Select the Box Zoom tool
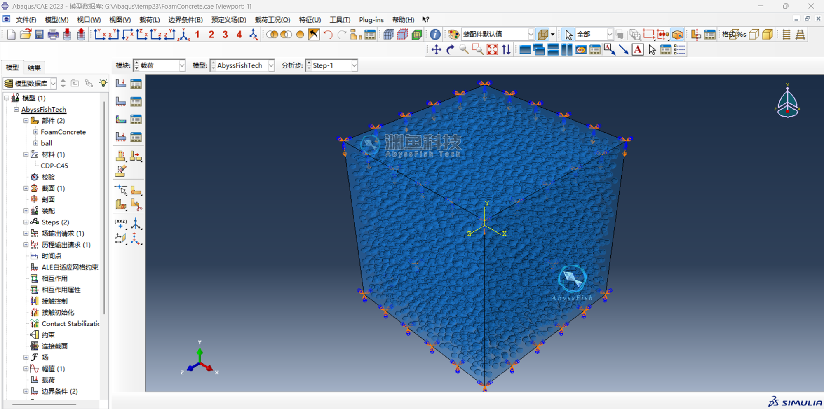The width and height of the screenshot is (824, 409). click(x=478, y=50)
